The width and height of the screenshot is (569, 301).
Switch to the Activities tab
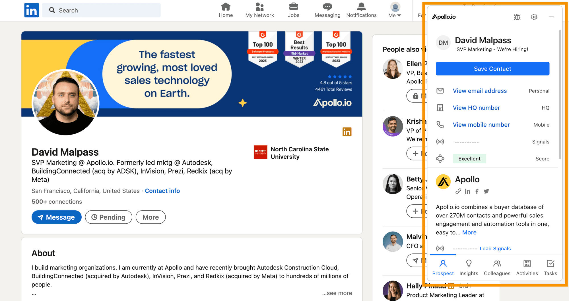[527, 268]
